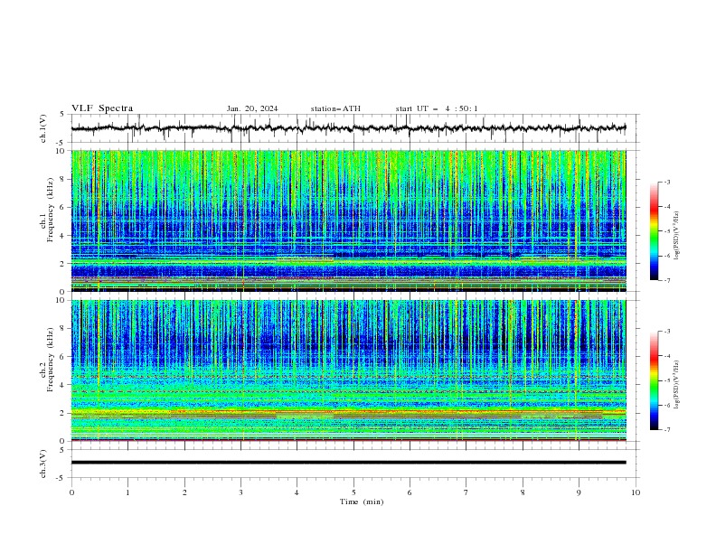This screenshot has width=716, height=553.
Task: Select the log(PSD) label beside upper colorbar
Action: 677,236
